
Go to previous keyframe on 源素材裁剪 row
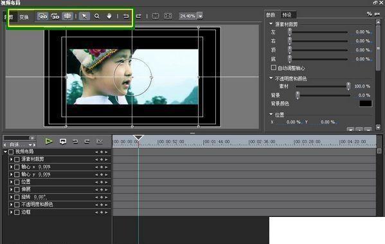point(96,160)
